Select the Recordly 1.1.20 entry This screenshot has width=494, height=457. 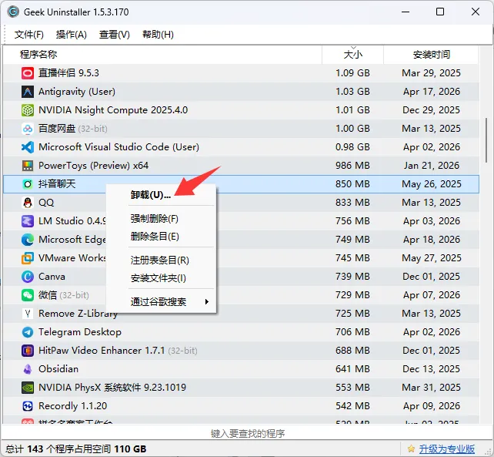tap(73, 406)
